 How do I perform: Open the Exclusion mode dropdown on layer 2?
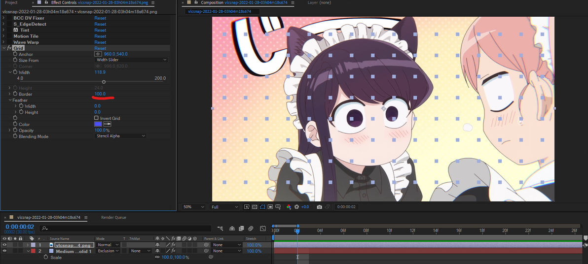coord(108,251)
